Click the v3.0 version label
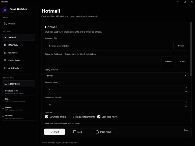This screenshot has height=146, width=195. [11, 12]
